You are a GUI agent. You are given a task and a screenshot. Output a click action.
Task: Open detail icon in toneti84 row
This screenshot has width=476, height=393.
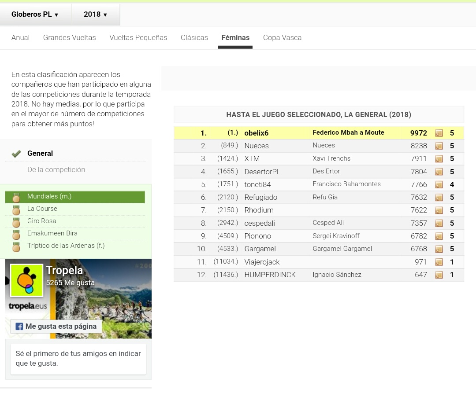439,184
